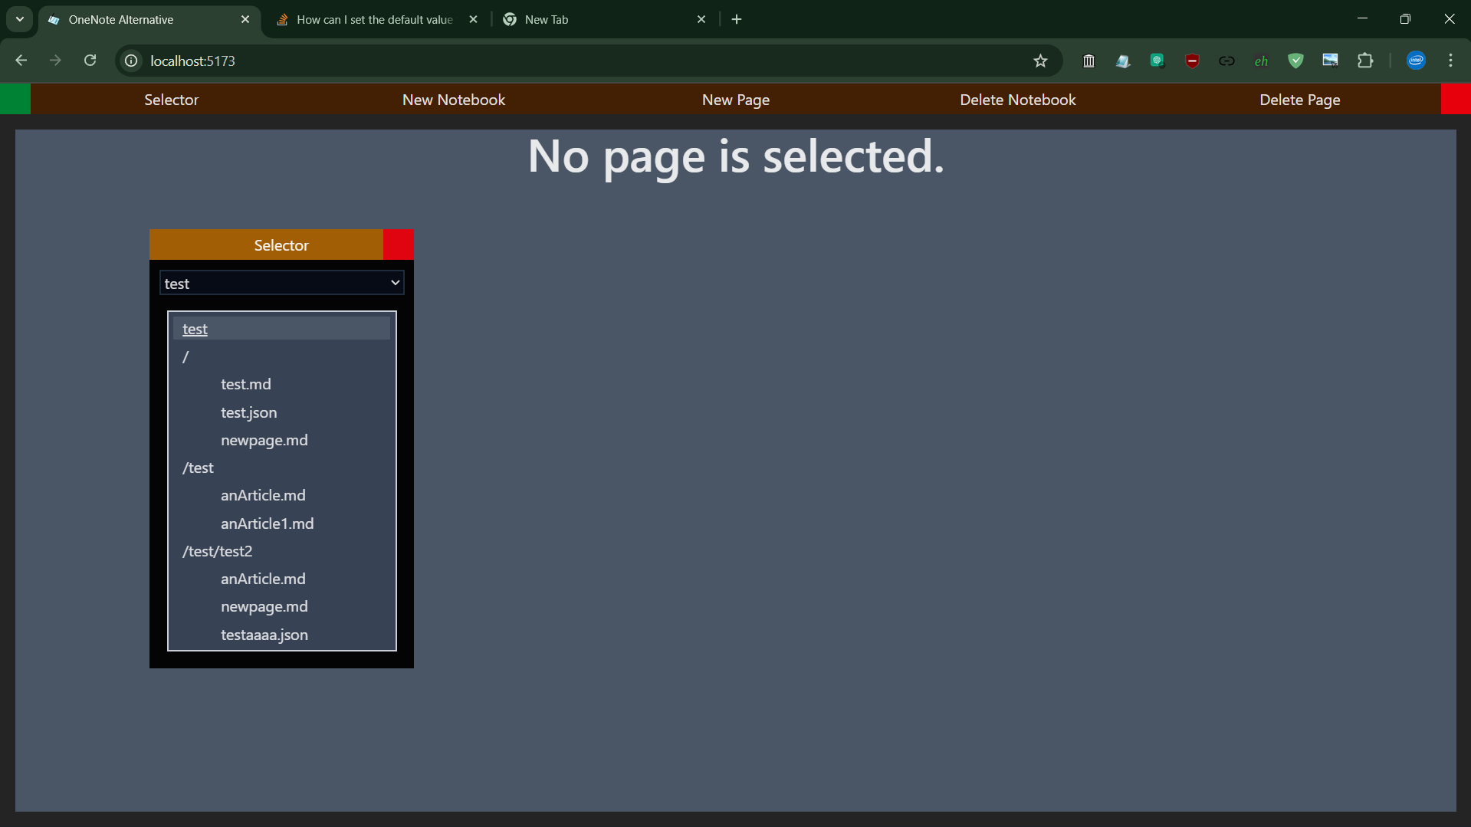Open the image capture extension icon
Screen dimensions: 1471x827
click(x=1330, y=61)
